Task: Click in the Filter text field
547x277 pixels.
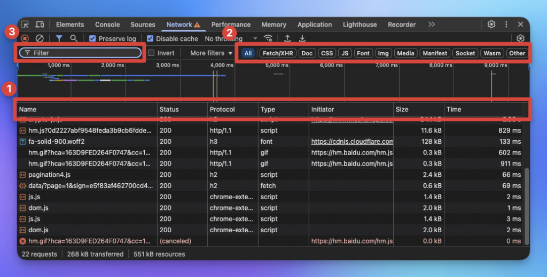Action: tap(80, 53)
